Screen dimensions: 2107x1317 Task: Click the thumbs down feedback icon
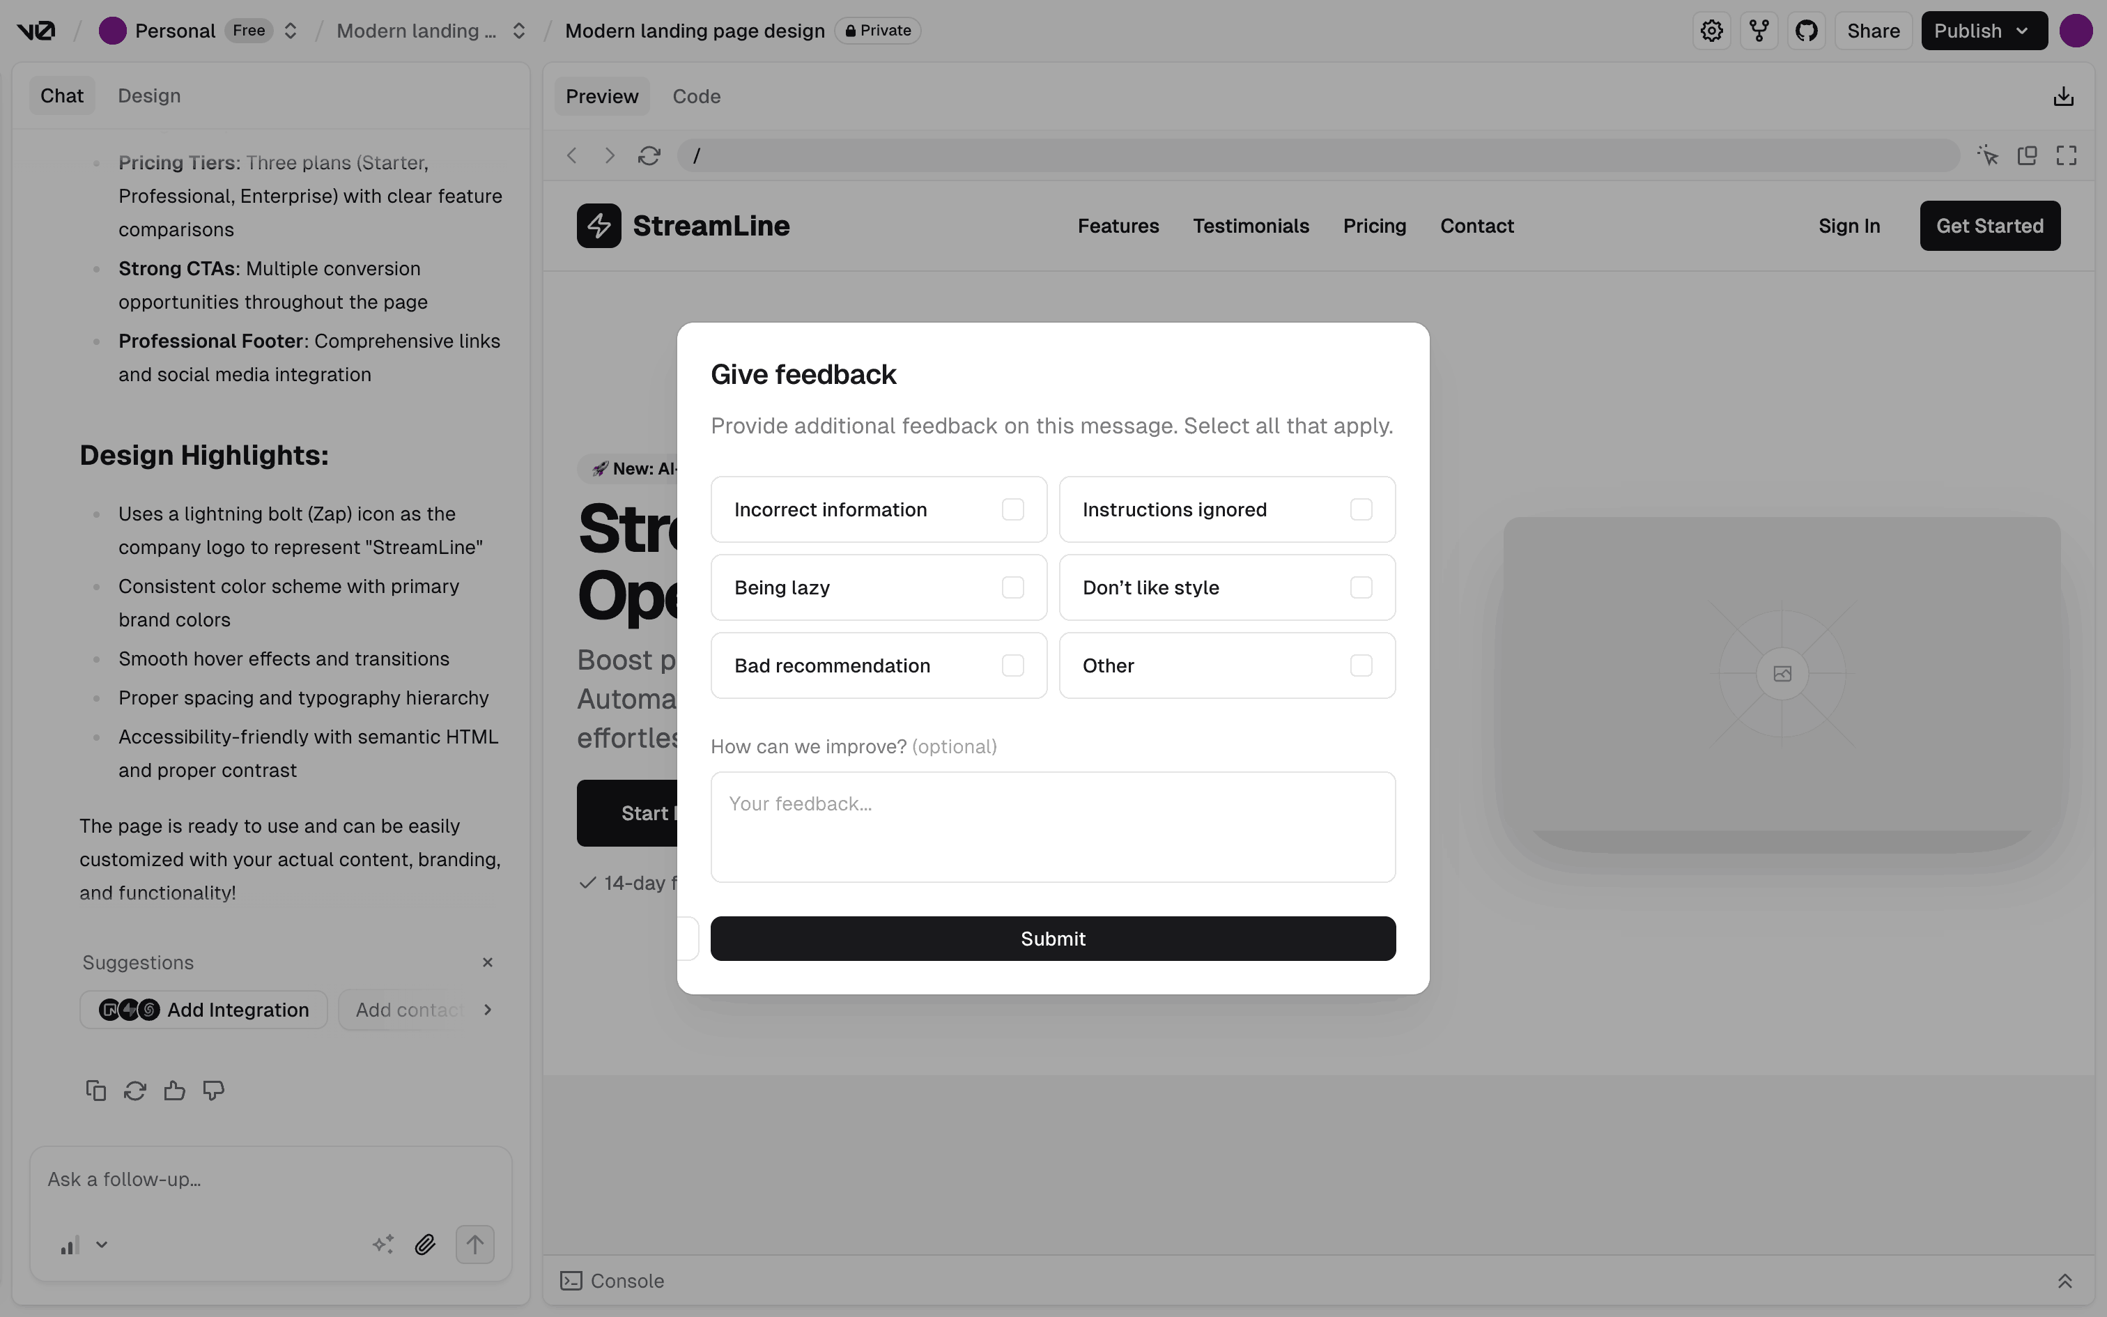tap(213, 1091)
